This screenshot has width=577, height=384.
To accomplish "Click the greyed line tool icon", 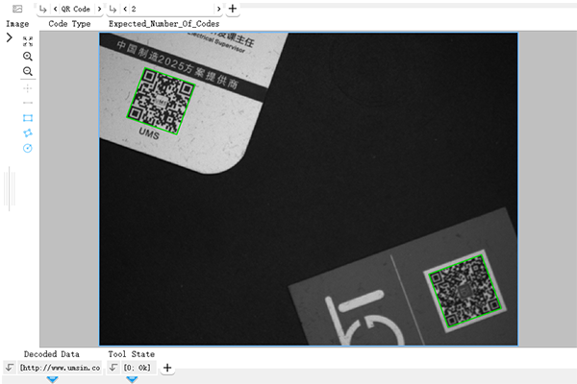I will pos(28,103).
